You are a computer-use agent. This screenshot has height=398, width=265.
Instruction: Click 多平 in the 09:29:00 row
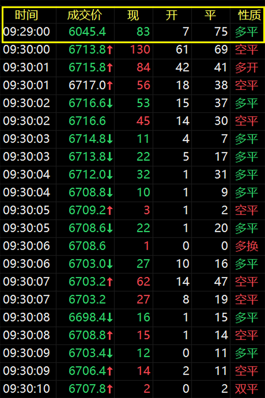[246, 32]
